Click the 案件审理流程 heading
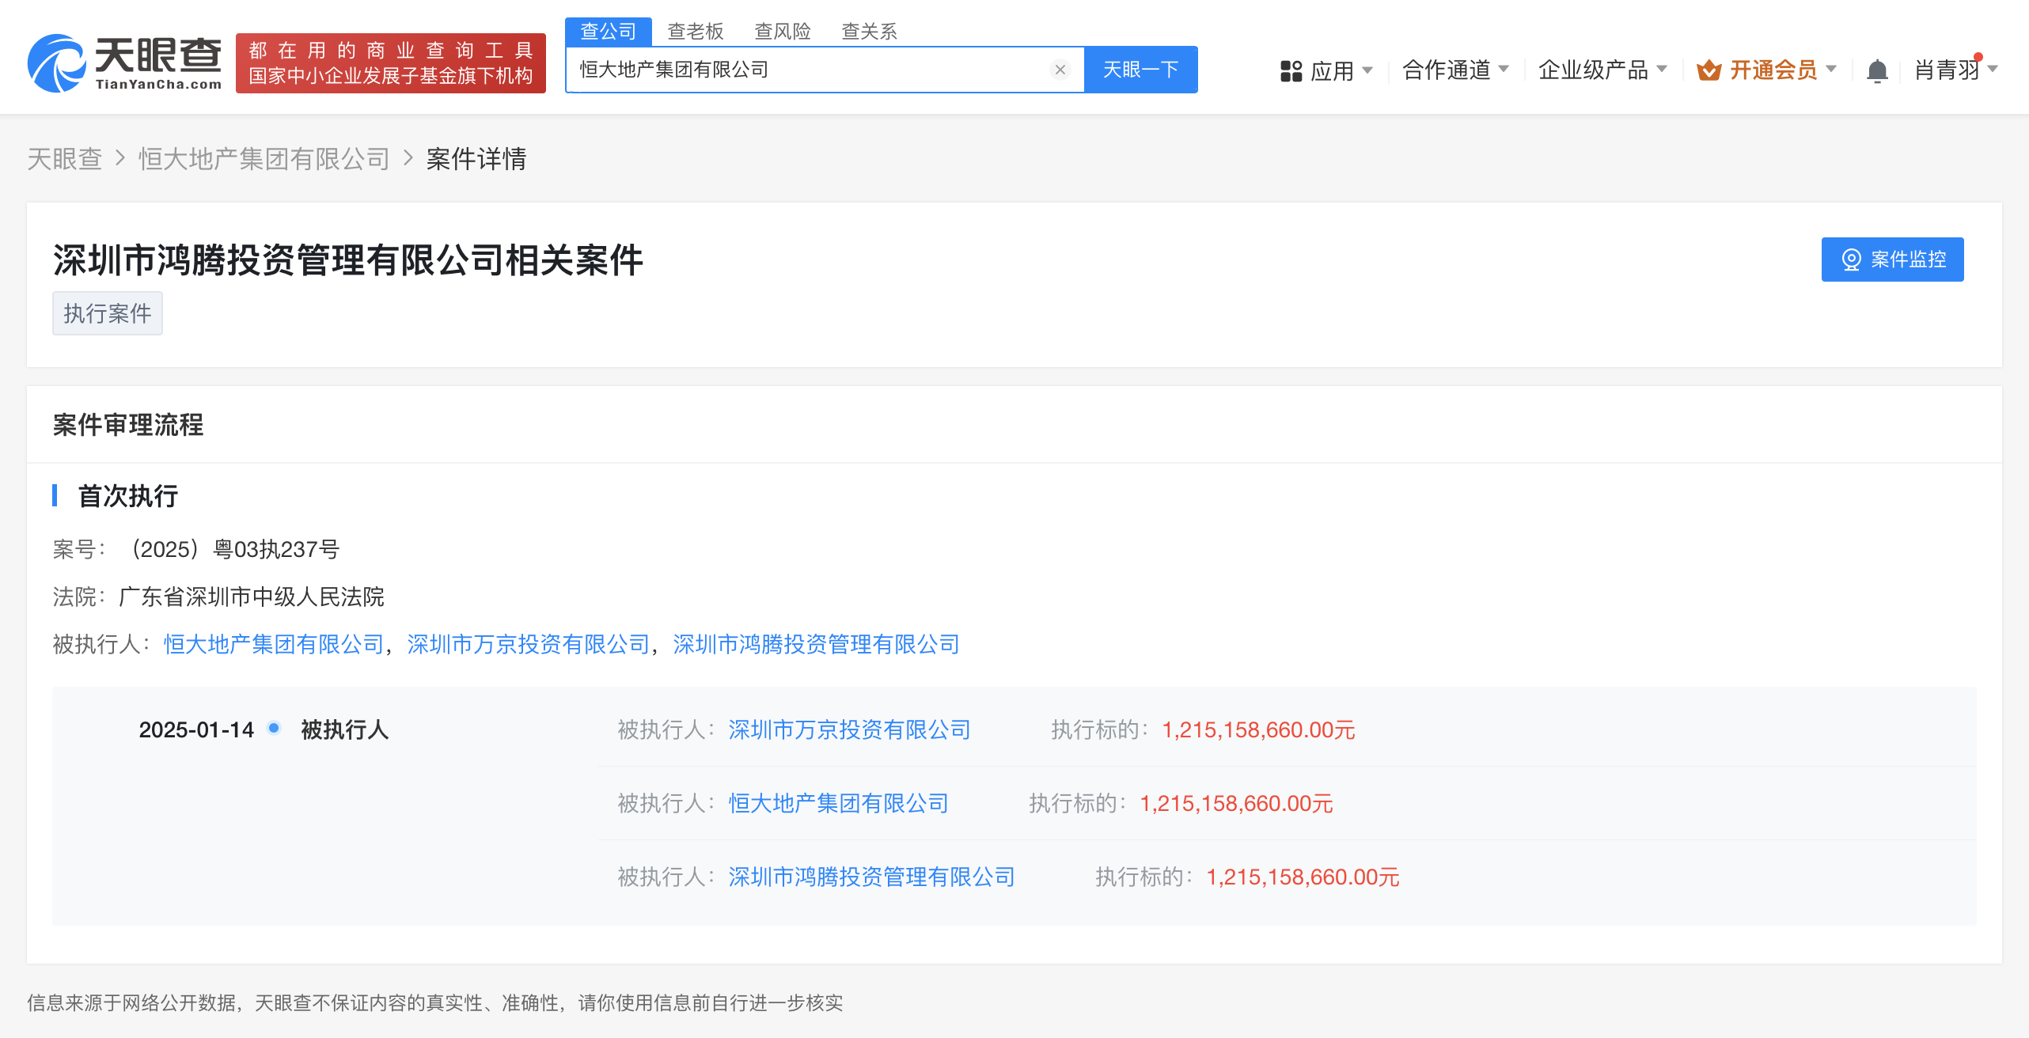Viewport: 2029px width, 1038px height. 128,425
